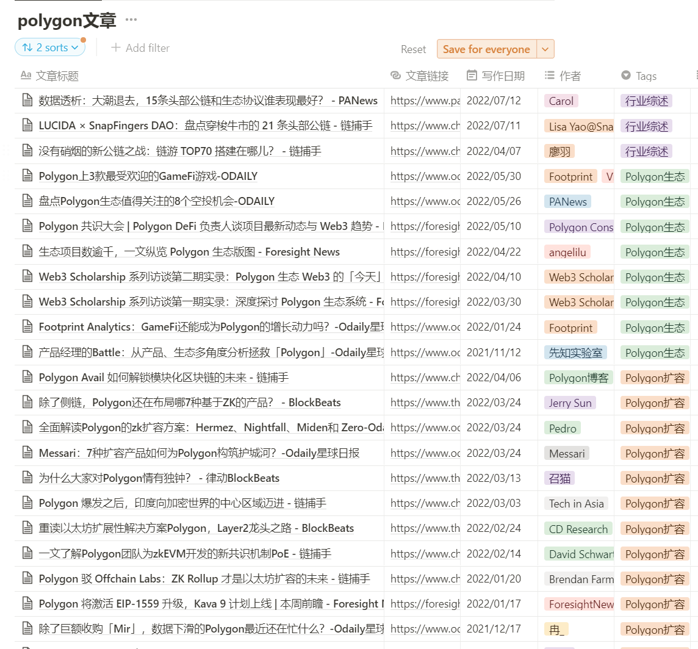Click the Carol author tag
The height and width of the screenshot is (649, 698).
[561, 101]
